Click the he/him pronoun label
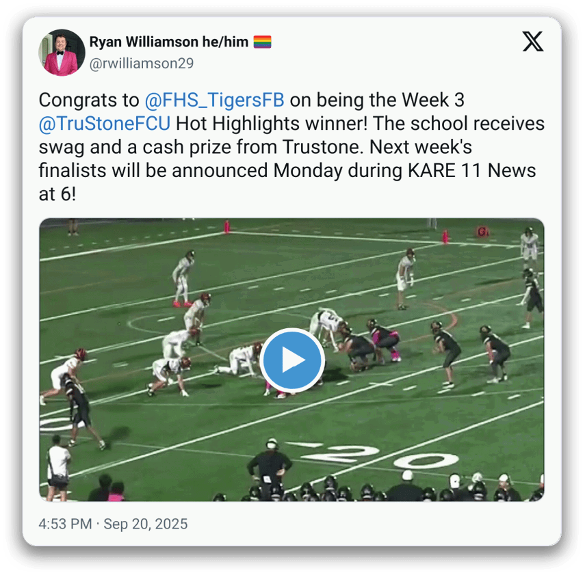Image resolution: width=585 pixels, height=575 pixels. (x=225, y=42)
